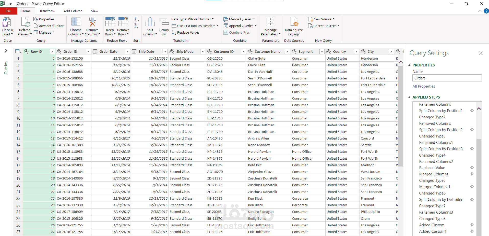Click Replace Values in Transform group

click(x=186, y=32)
